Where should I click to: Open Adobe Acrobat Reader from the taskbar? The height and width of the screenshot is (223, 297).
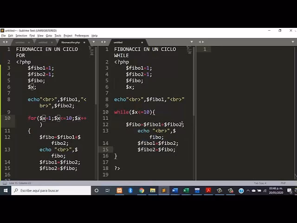(x=208, y=190)
